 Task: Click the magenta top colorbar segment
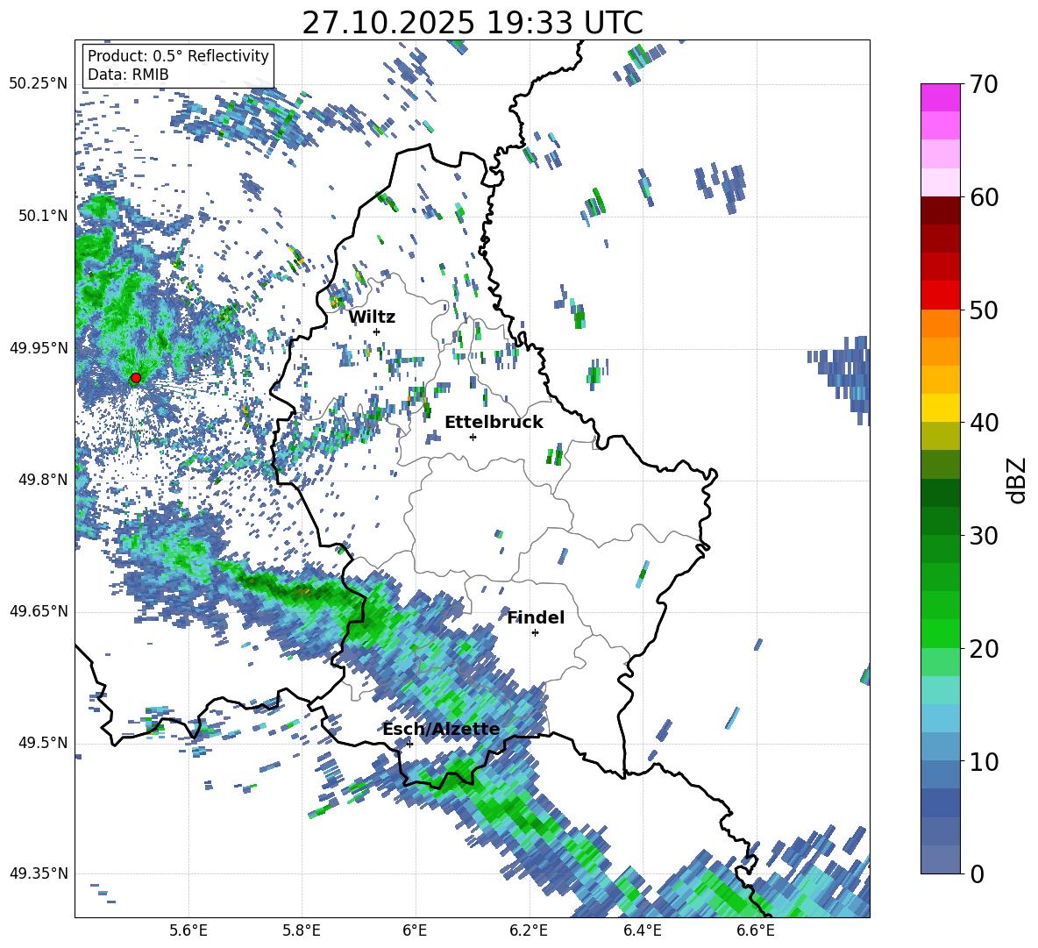pos(940,97)
